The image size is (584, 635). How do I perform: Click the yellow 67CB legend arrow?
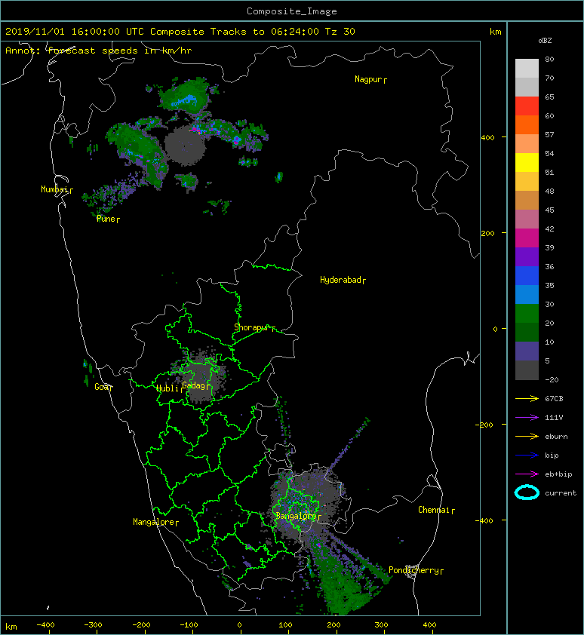tap(527, 398)
